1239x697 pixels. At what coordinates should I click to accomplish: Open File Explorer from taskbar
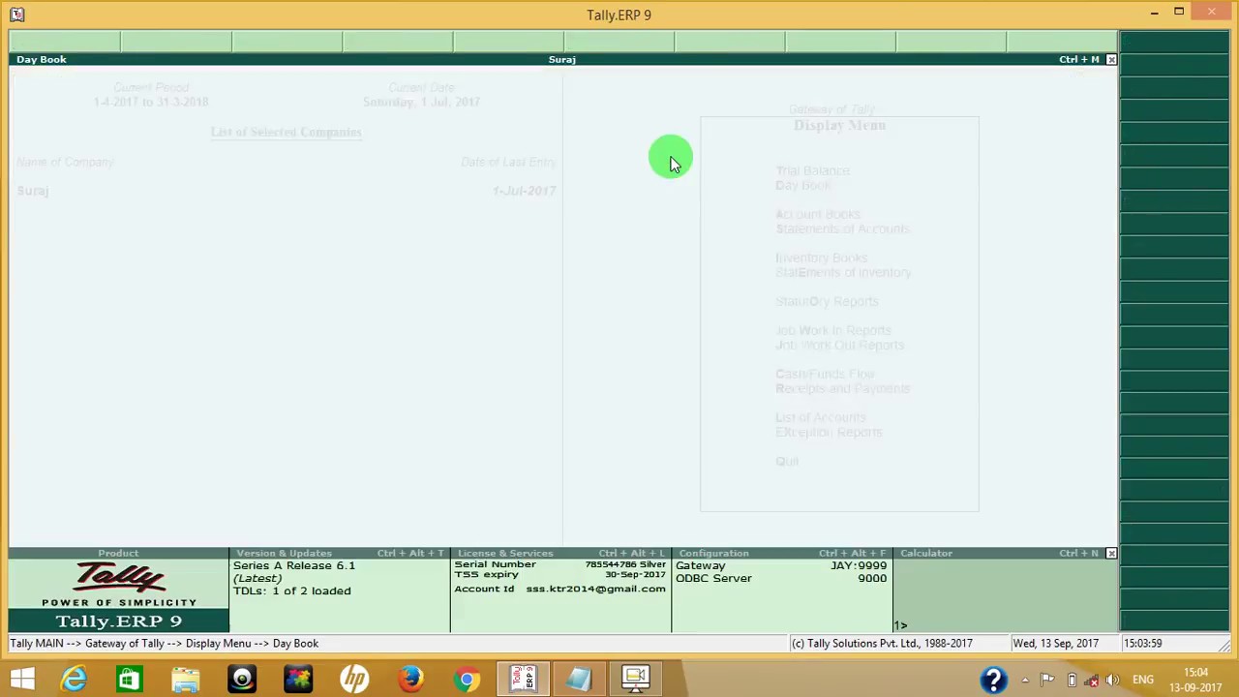coord(185,679)
